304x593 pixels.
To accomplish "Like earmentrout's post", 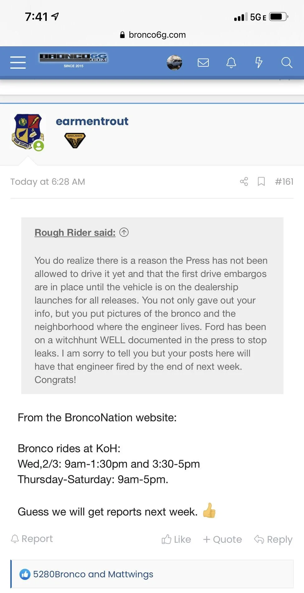I will (176, 539).
